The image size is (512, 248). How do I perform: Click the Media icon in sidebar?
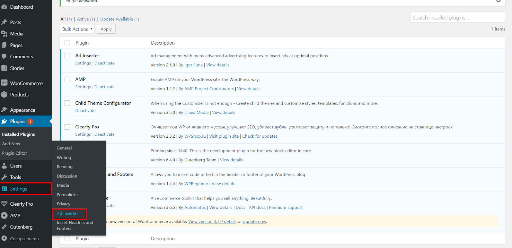(x=4, y=34)
